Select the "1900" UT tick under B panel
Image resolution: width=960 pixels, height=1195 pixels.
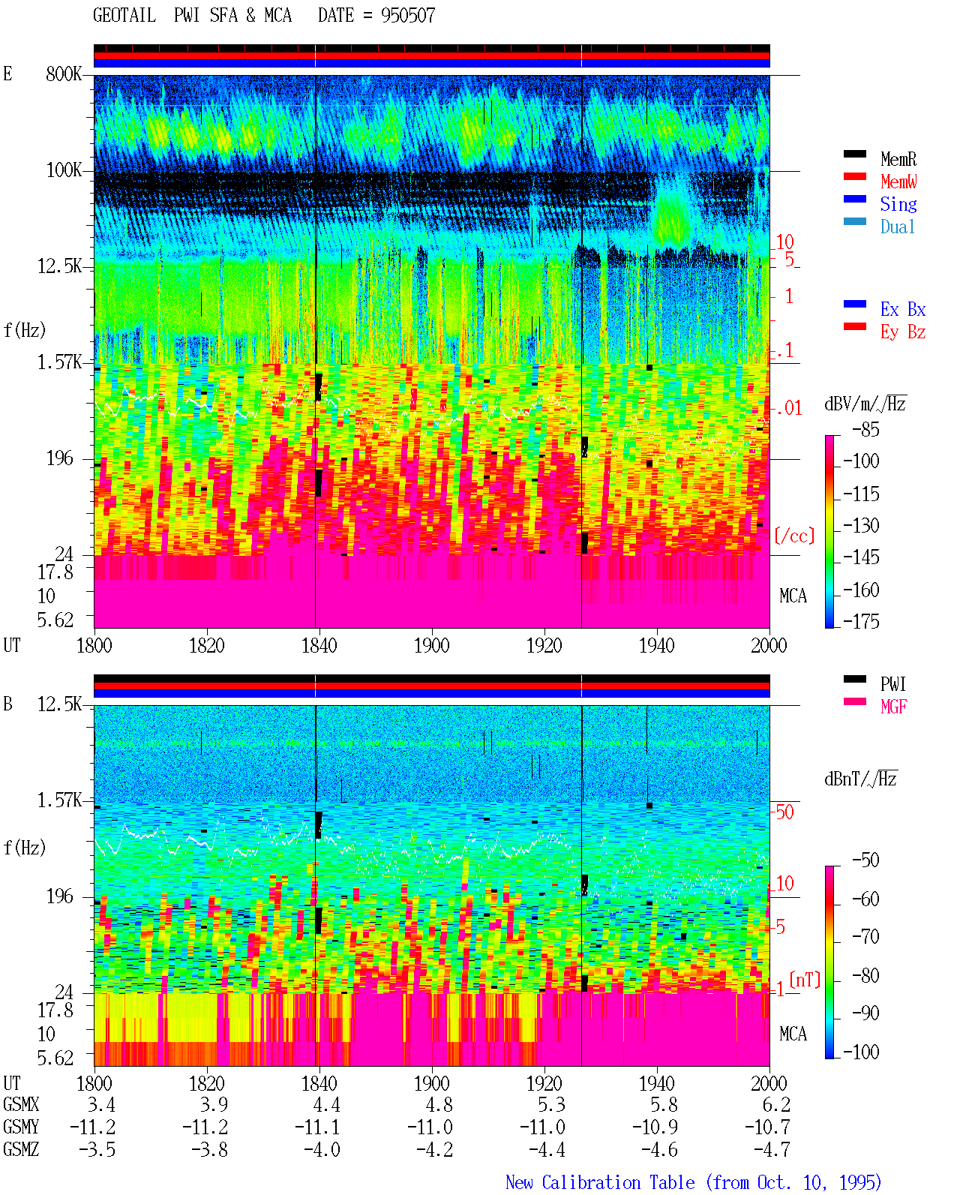coord(432,1083)
